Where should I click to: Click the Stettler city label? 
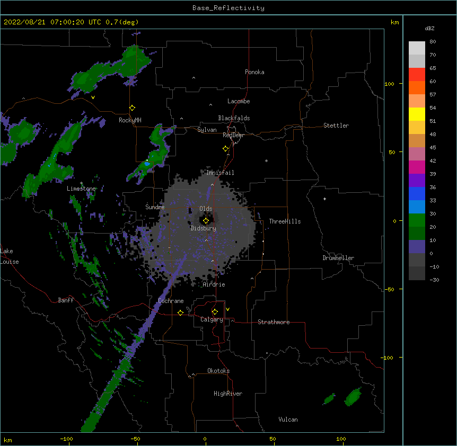[336, 126]
